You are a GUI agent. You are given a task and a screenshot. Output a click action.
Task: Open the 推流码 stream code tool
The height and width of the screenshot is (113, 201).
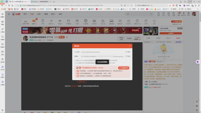point(60,22)
